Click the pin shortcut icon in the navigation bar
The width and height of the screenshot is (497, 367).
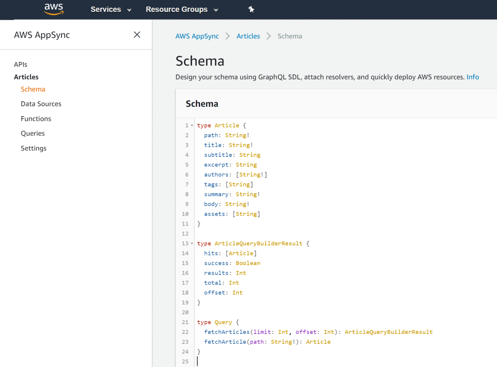pos(251,9)
